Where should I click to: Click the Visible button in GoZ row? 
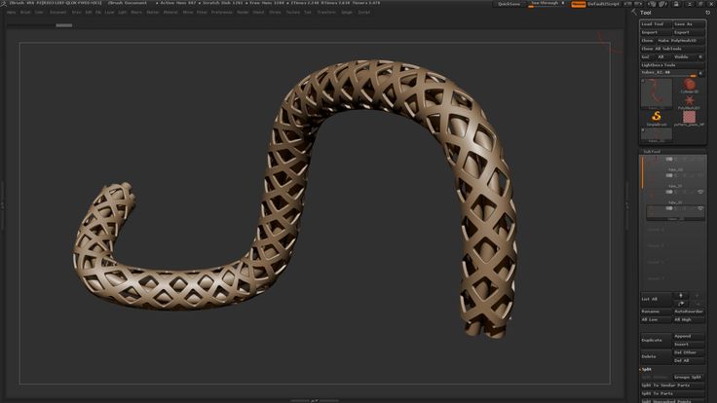683,57
